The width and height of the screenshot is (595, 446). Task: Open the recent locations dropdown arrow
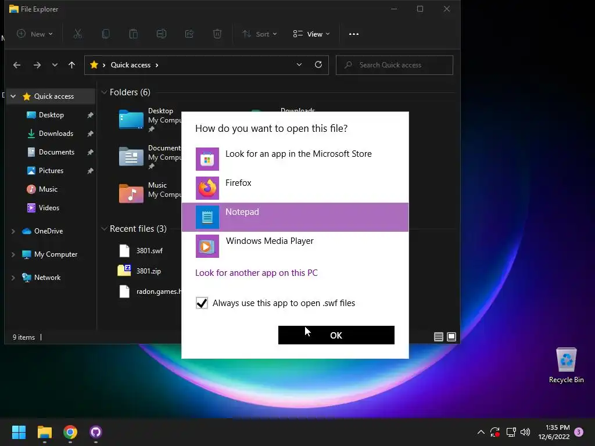click(55, 65)
